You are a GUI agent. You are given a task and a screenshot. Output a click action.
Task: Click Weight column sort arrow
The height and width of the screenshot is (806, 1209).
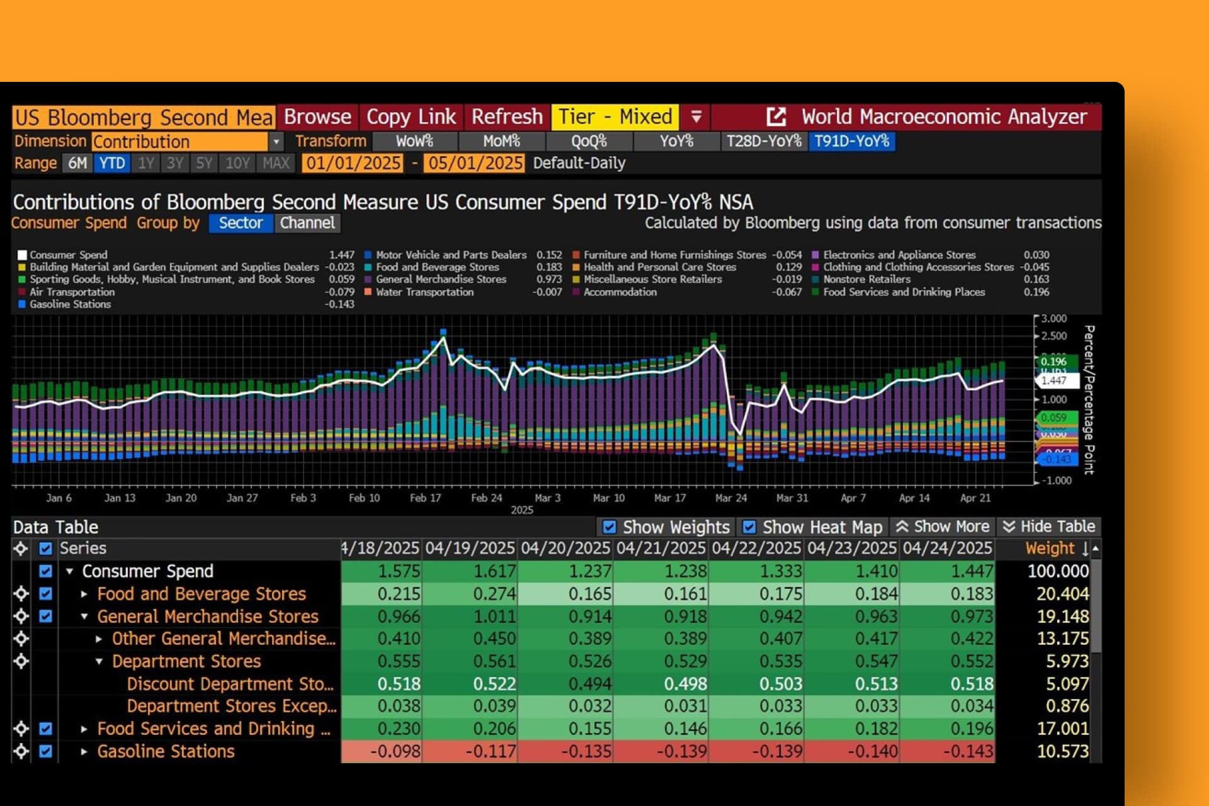[1085, 548]
